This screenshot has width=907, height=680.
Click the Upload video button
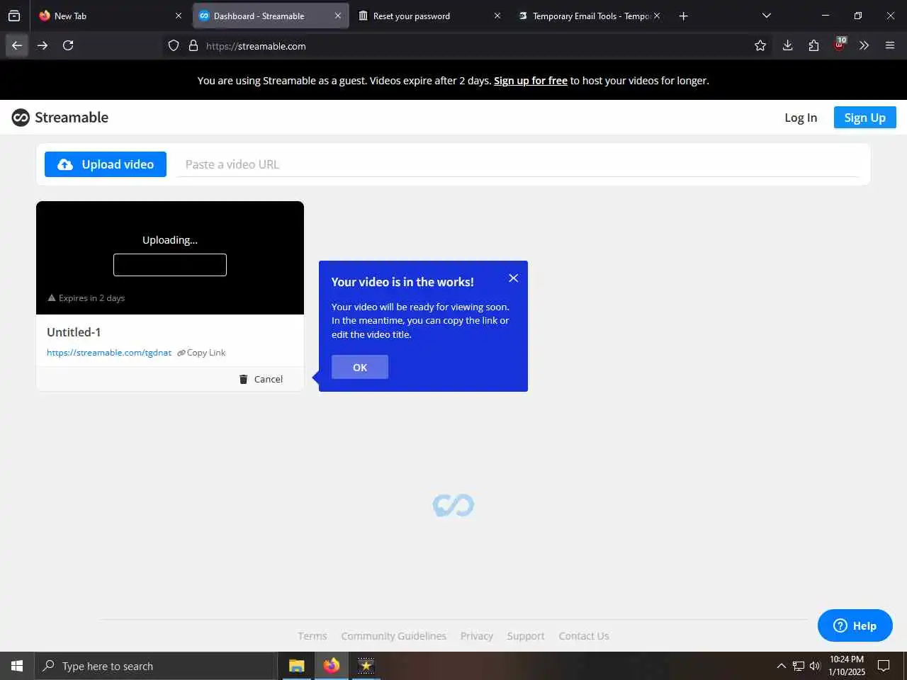coord(106,164)
